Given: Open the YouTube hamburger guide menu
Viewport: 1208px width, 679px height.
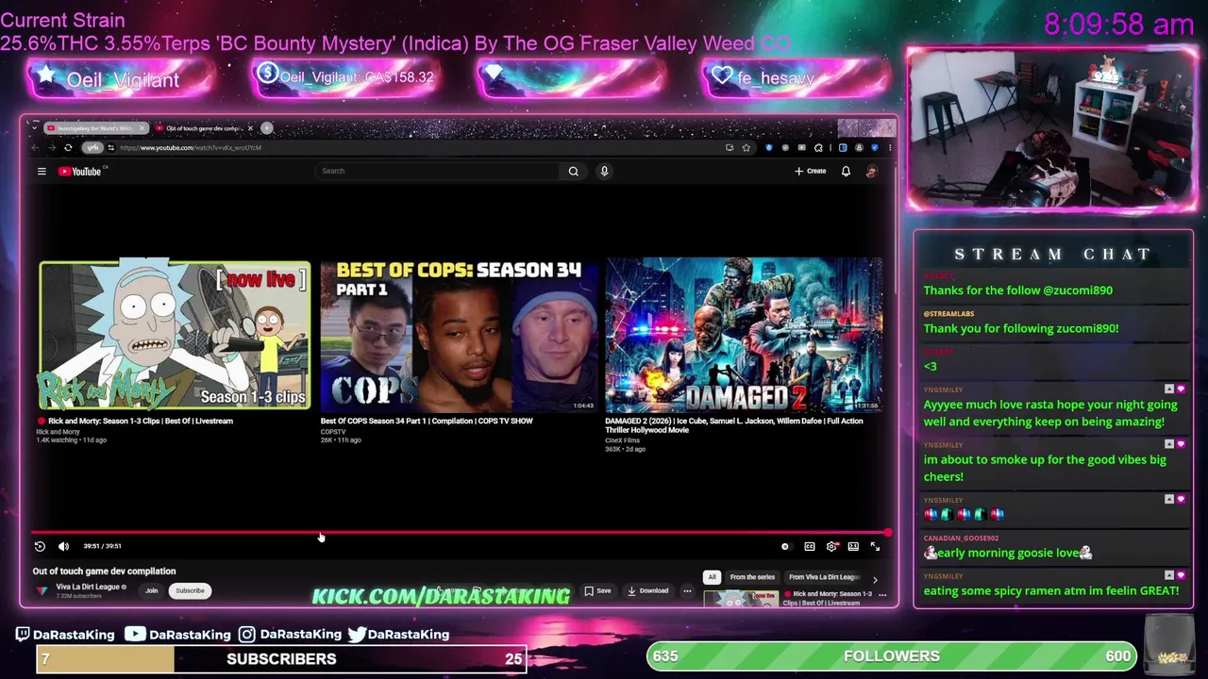Looking at the screenshot, I should 42,171.
